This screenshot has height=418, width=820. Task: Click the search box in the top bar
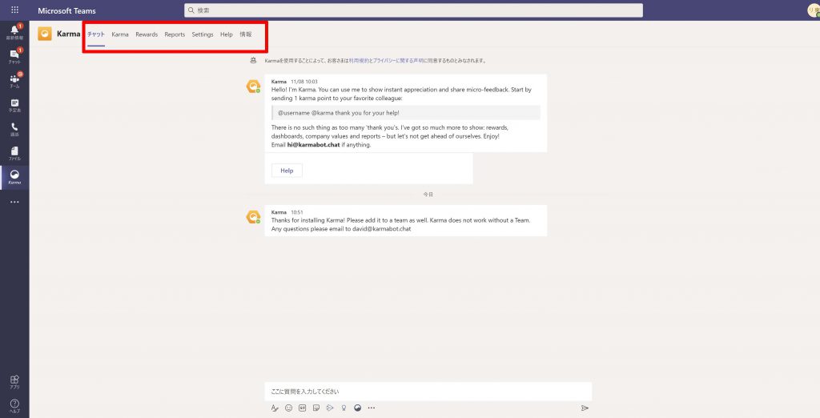click(414, 10)
